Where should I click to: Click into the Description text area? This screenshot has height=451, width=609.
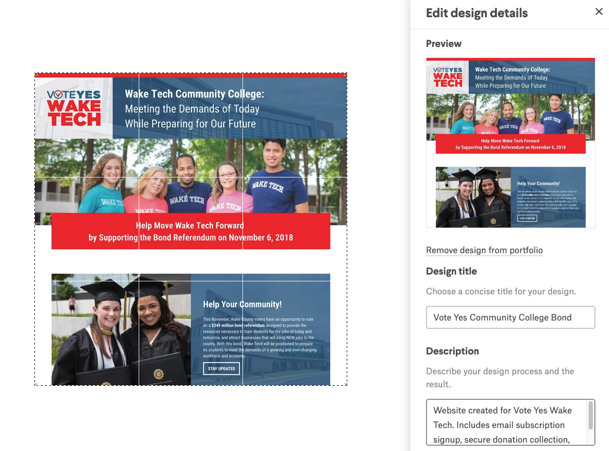506,423
